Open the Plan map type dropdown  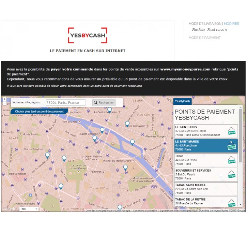click(29, 209)
